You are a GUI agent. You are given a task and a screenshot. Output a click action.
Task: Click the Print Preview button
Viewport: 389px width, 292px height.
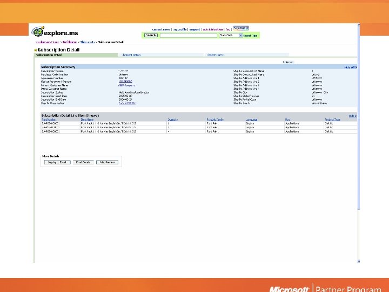coord(107,162)
